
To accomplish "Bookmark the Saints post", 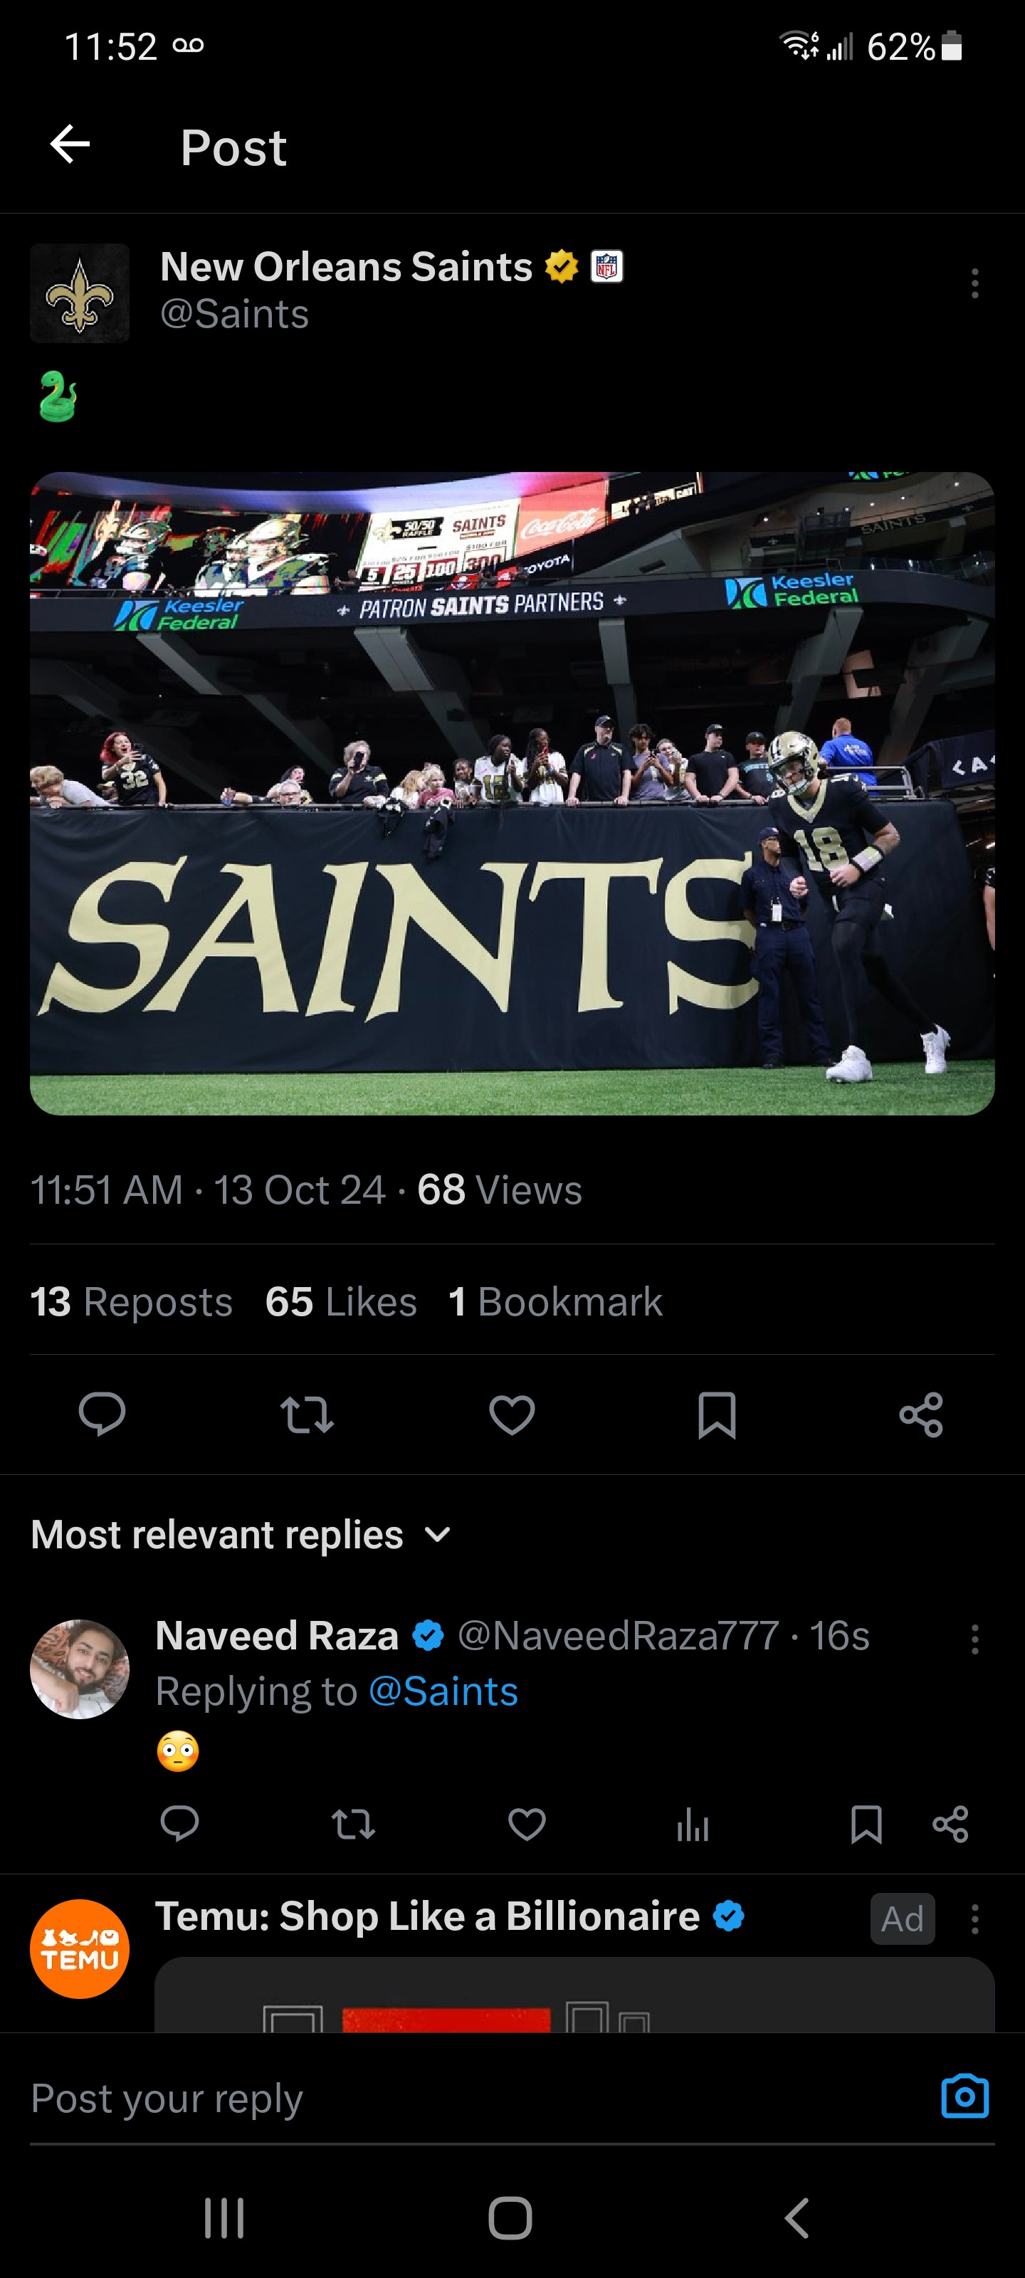I will pyautogui.click(x=716, y=1413).
